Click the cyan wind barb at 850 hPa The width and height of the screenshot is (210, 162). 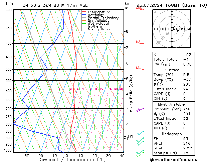pos(140,133)
